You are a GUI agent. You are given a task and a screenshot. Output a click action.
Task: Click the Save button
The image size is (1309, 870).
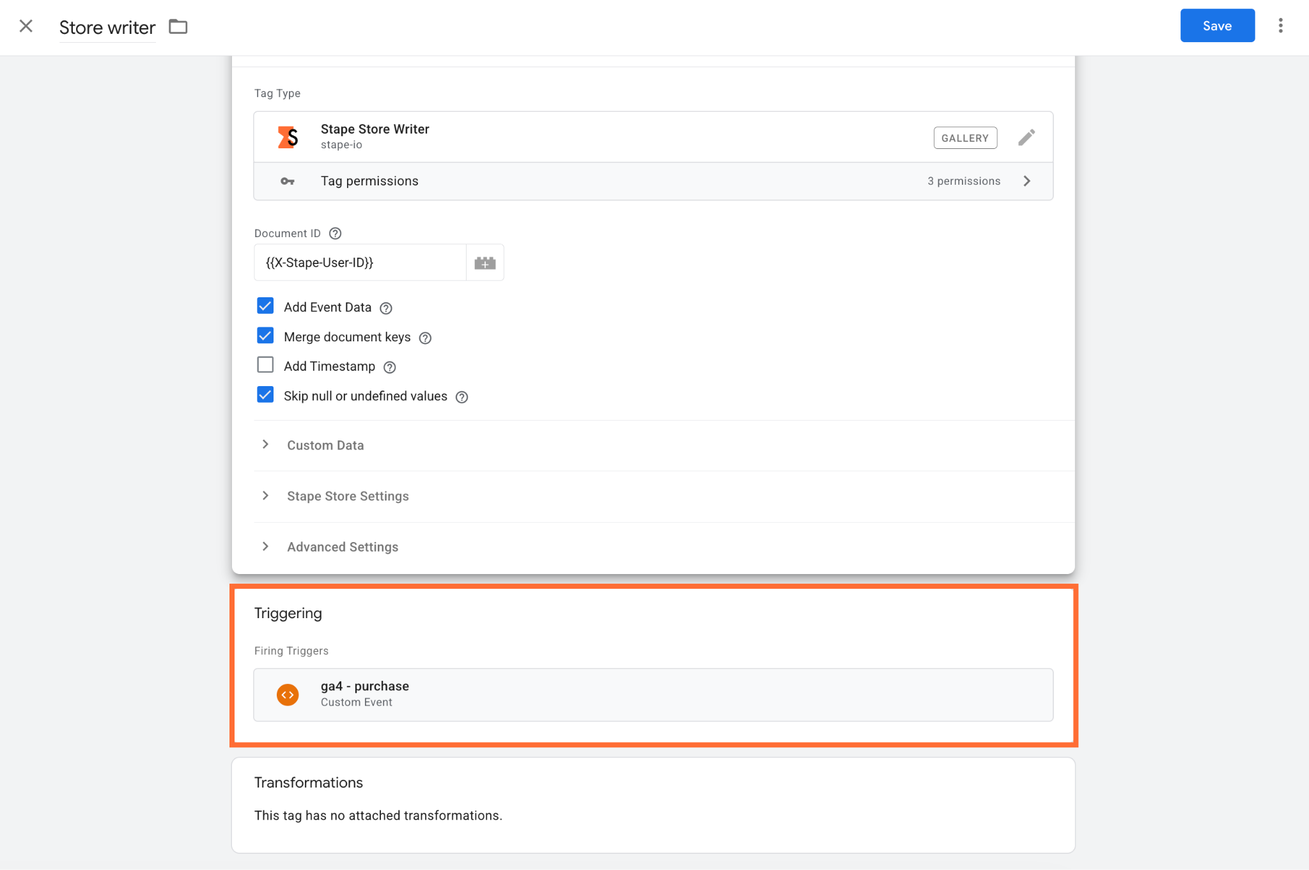[1217, 26]
